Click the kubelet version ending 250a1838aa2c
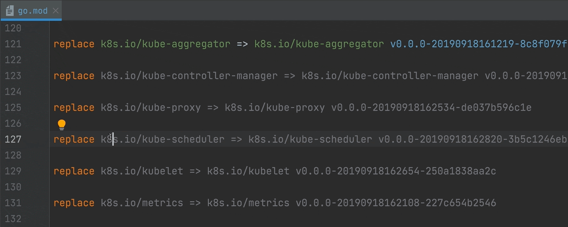This screenshot has height=227, width=568. (396, 171)
